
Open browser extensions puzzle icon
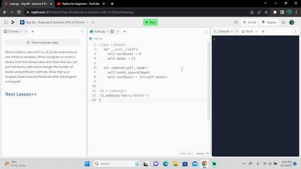click(x=275, y=12)
